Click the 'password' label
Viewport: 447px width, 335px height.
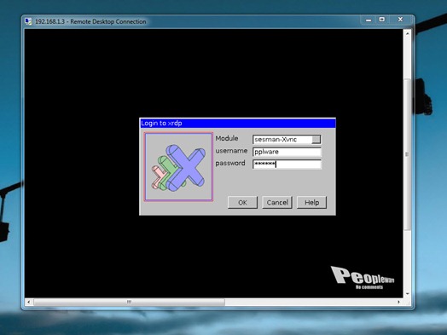pos(230,163)
